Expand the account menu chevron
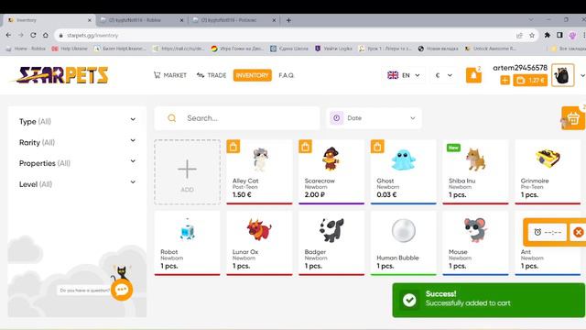 (582, 75)
